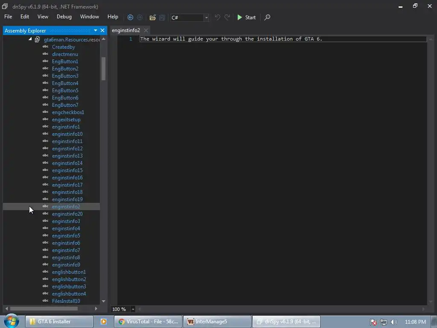Open the File menu
437x328 pixels.
coord(8,17)
